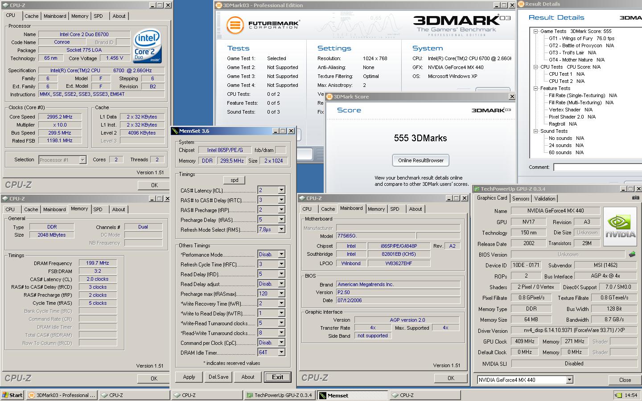The height and width of the screenshot is (401, 642).
Task: Open the Windows Start menu
Action: 12,395
